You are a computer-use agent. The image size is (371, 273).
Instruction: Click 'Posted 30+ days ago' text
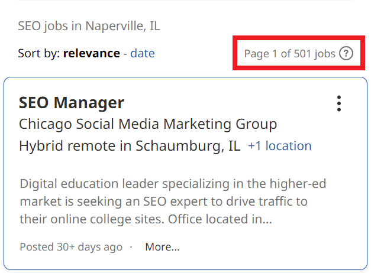(x=71, y=247)
